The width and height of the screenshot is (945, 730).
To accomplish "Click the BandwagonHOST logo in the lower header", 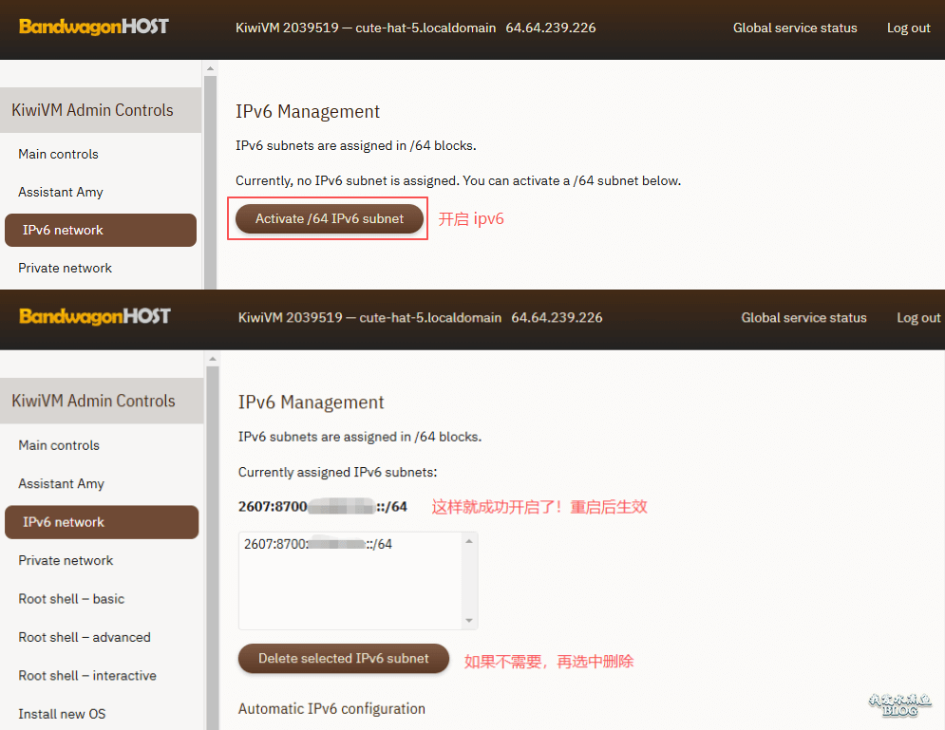I will coord(94,316).
